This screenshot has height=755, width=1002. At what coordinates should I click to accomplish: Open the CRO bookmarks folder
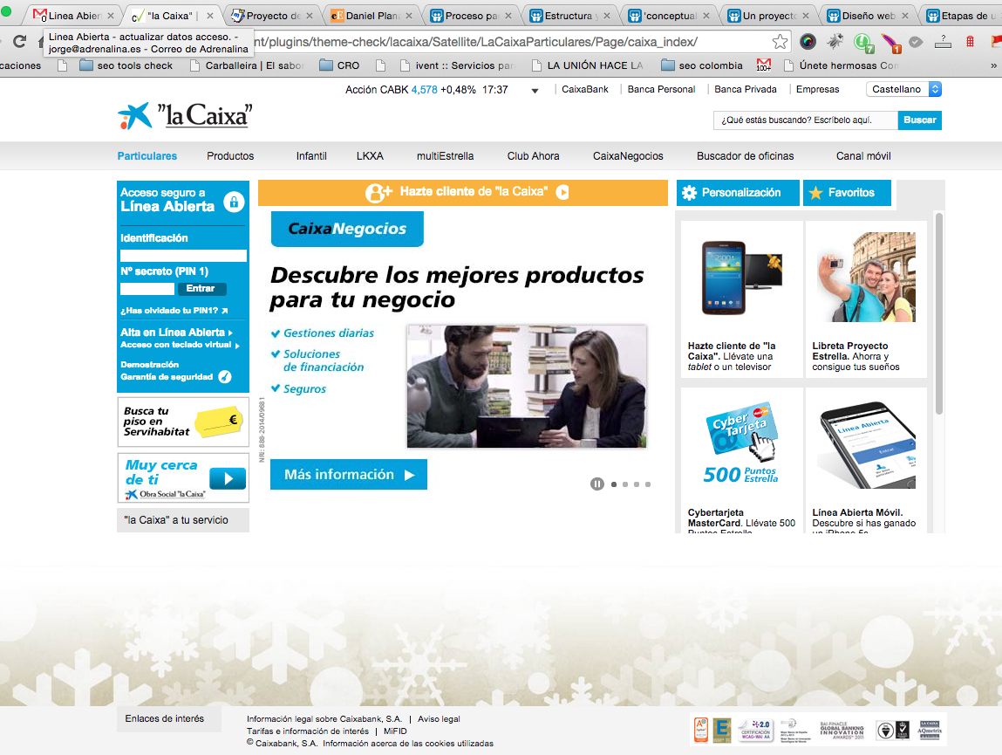pos(339,65)
